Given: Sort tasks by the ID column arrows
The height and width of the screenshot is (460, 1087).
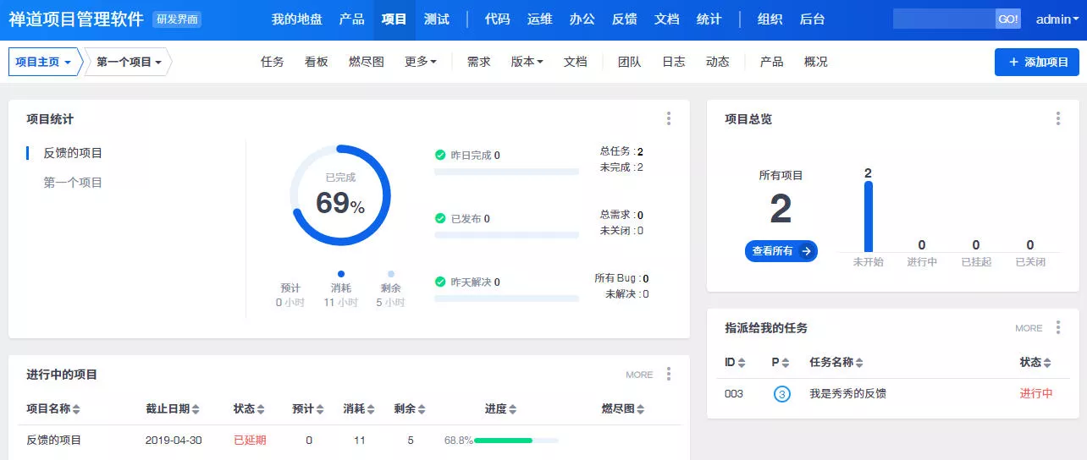Looking at the screenshot, I should click(x=742, y=363).
